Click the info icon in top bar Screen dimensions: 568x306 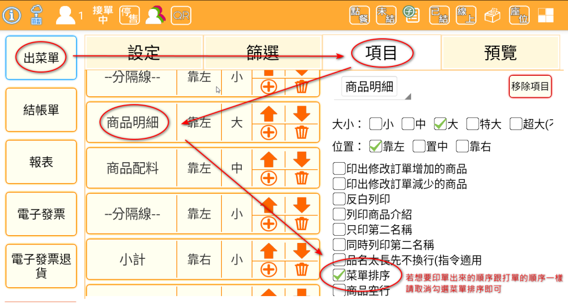pyautogui.click(x=12, y=15)
